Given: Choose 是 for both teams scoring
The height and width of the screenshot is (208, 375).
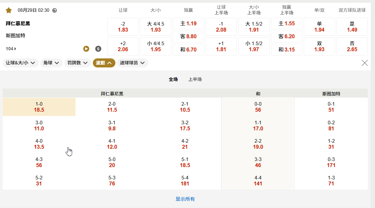Looking at the screenshot, I should [x=352, y=27].
